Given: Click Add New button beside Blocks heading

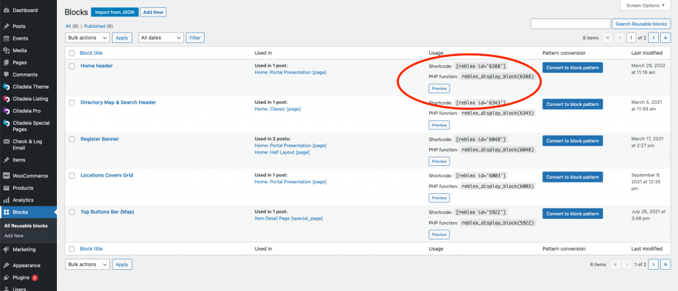Looking at the screenshot, I should [x=154, y=12].
